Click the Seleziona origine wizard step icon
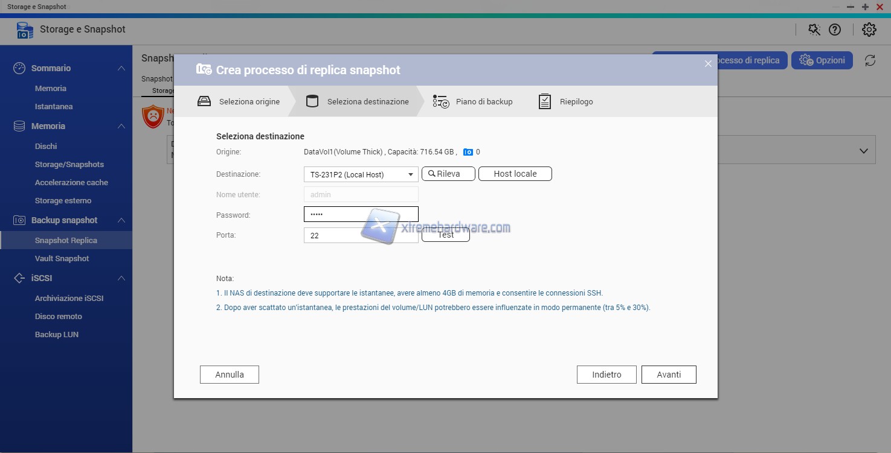This screenshot has width=891, height=453. coord(204,101)
